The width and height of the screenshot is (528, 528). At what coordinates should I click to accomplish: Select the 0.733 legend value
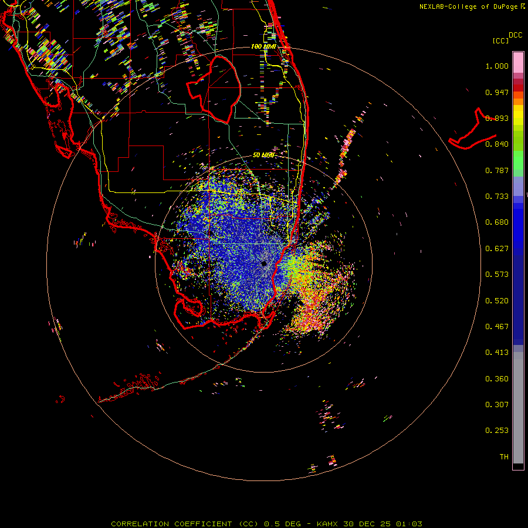coord(497,197)
